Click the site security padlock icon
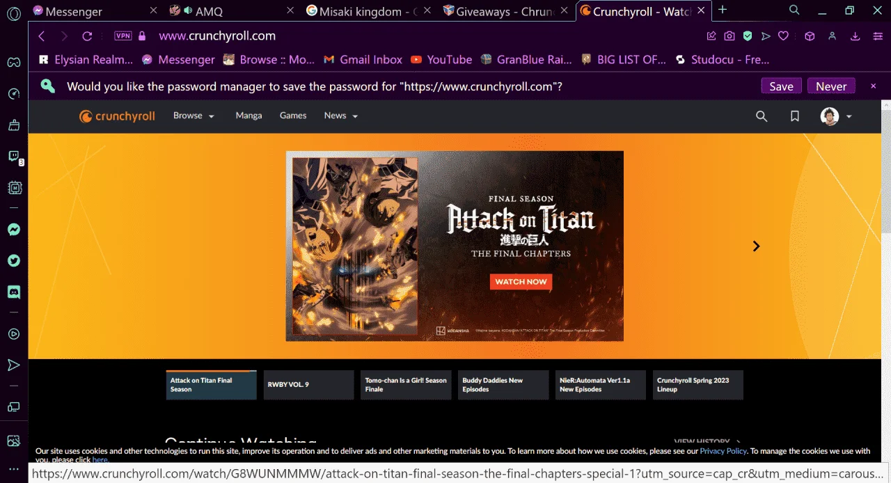Screen dimensions: 891x483 coord(143,36)
